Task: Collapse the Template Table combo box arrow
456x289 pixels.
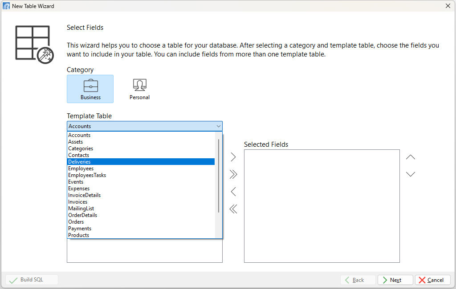Action: pyautogui.click(x=218, y=126)
